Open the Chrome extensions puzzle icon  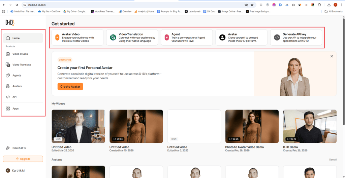coord(319,5)
